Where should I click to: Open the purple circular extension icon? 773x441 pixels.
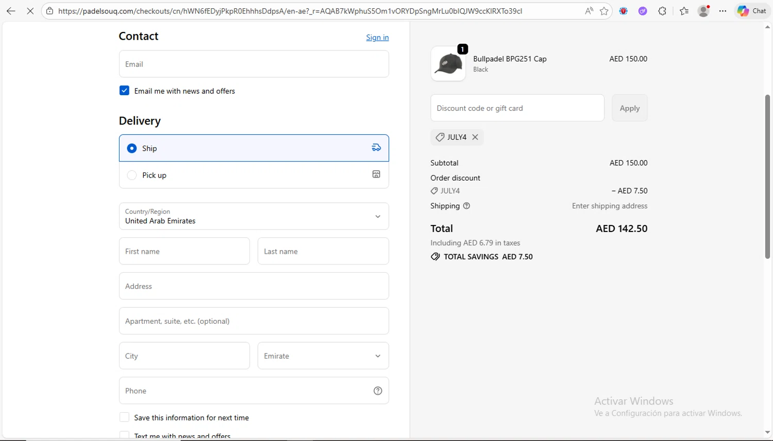click(x=643, y=11)
